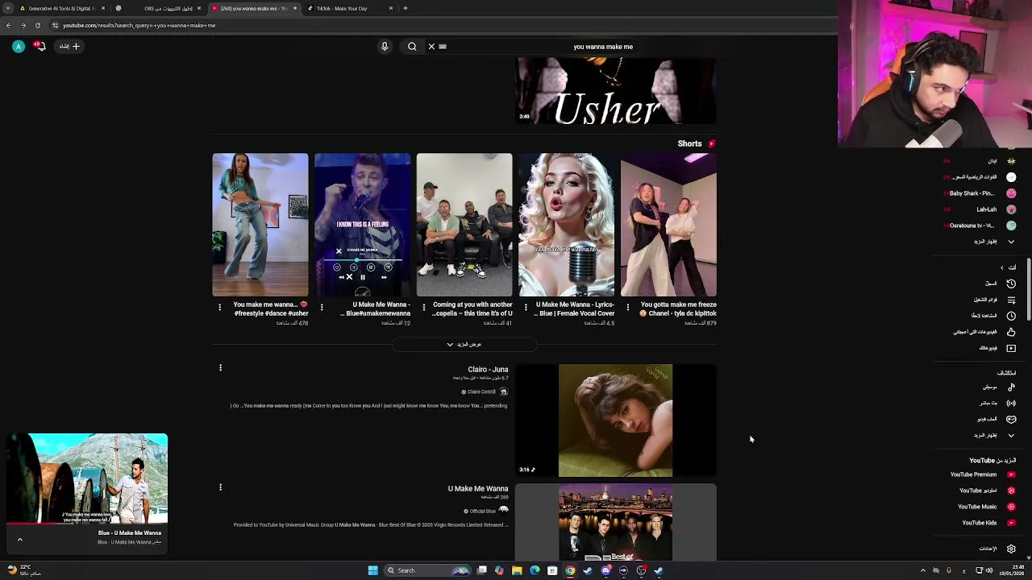Screen dimensions: 1032x580
Task: Open options menu for U Make Me Wanna result
Action: click(x=220, y=487)
